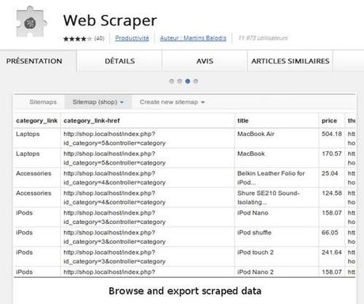364x304 pixels.
Task: Click the category_link column header
Action: click(36, 120)
